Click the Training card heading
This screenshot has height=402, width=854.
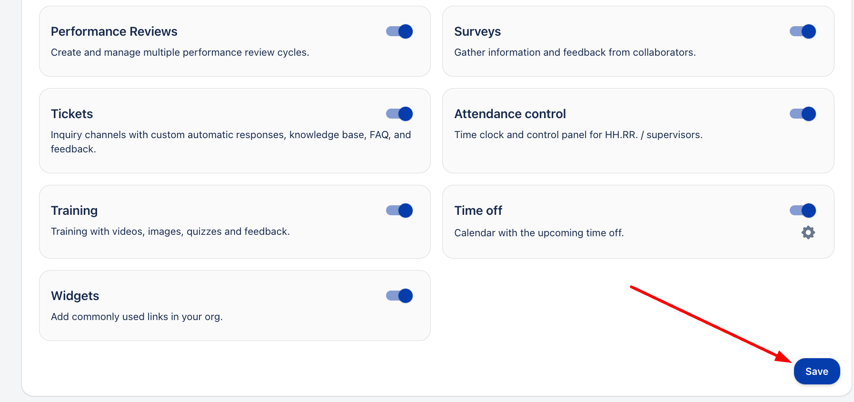[74, 211]
